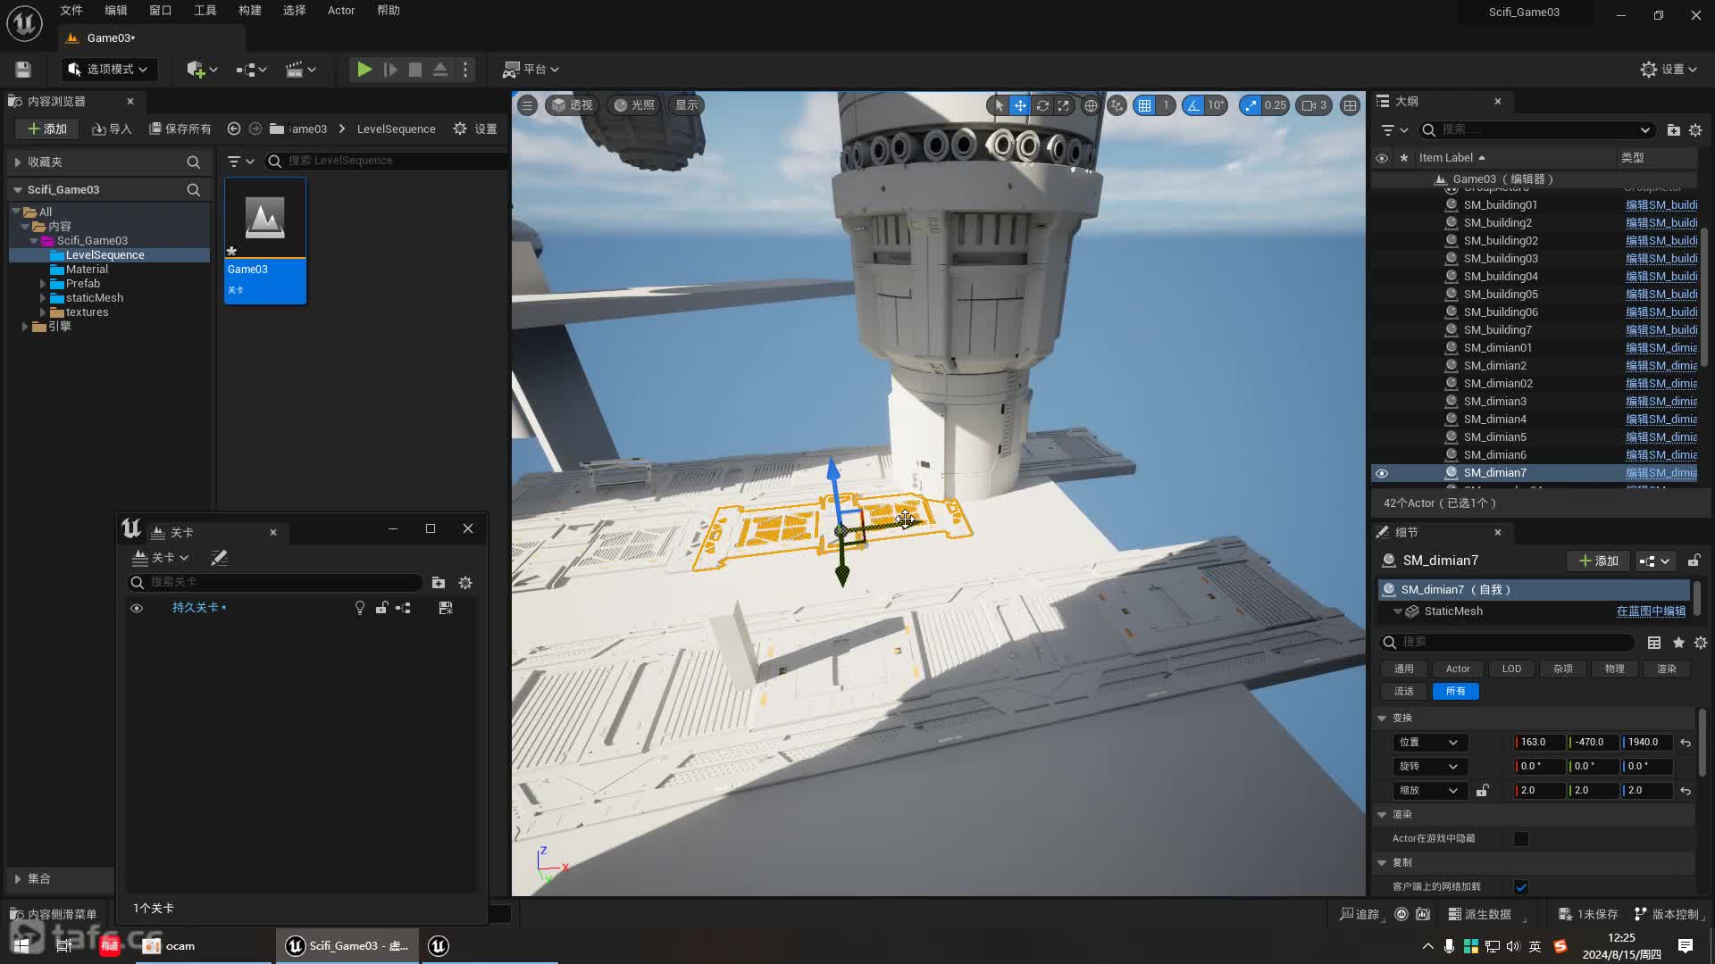
Task: Open the 窗口 menu
Action: click(161, 11)
